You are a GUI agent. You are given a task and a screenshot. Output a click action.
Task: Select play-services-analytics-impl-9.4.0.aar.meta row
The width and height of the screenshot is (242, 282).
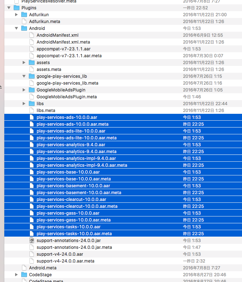tap(123, 165)
